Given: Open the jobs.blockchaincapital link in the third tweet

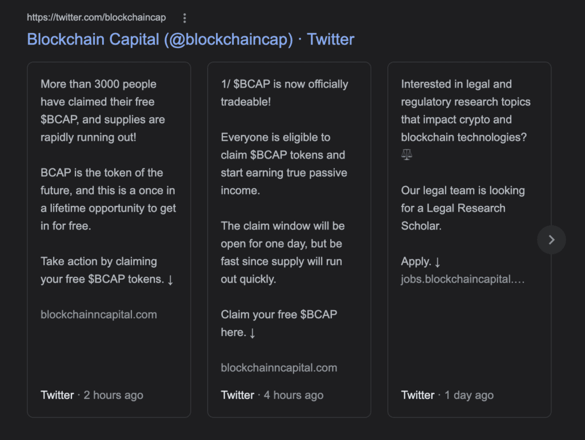Looking at the screenshot, I should point(463,279).
